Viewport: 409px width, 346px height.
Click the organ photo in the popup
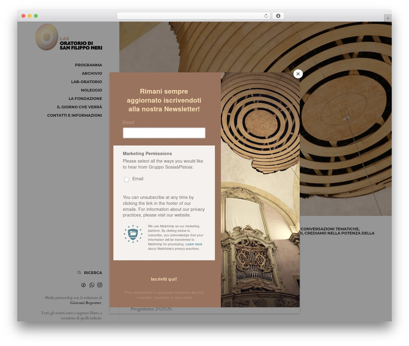coord(260,190)
